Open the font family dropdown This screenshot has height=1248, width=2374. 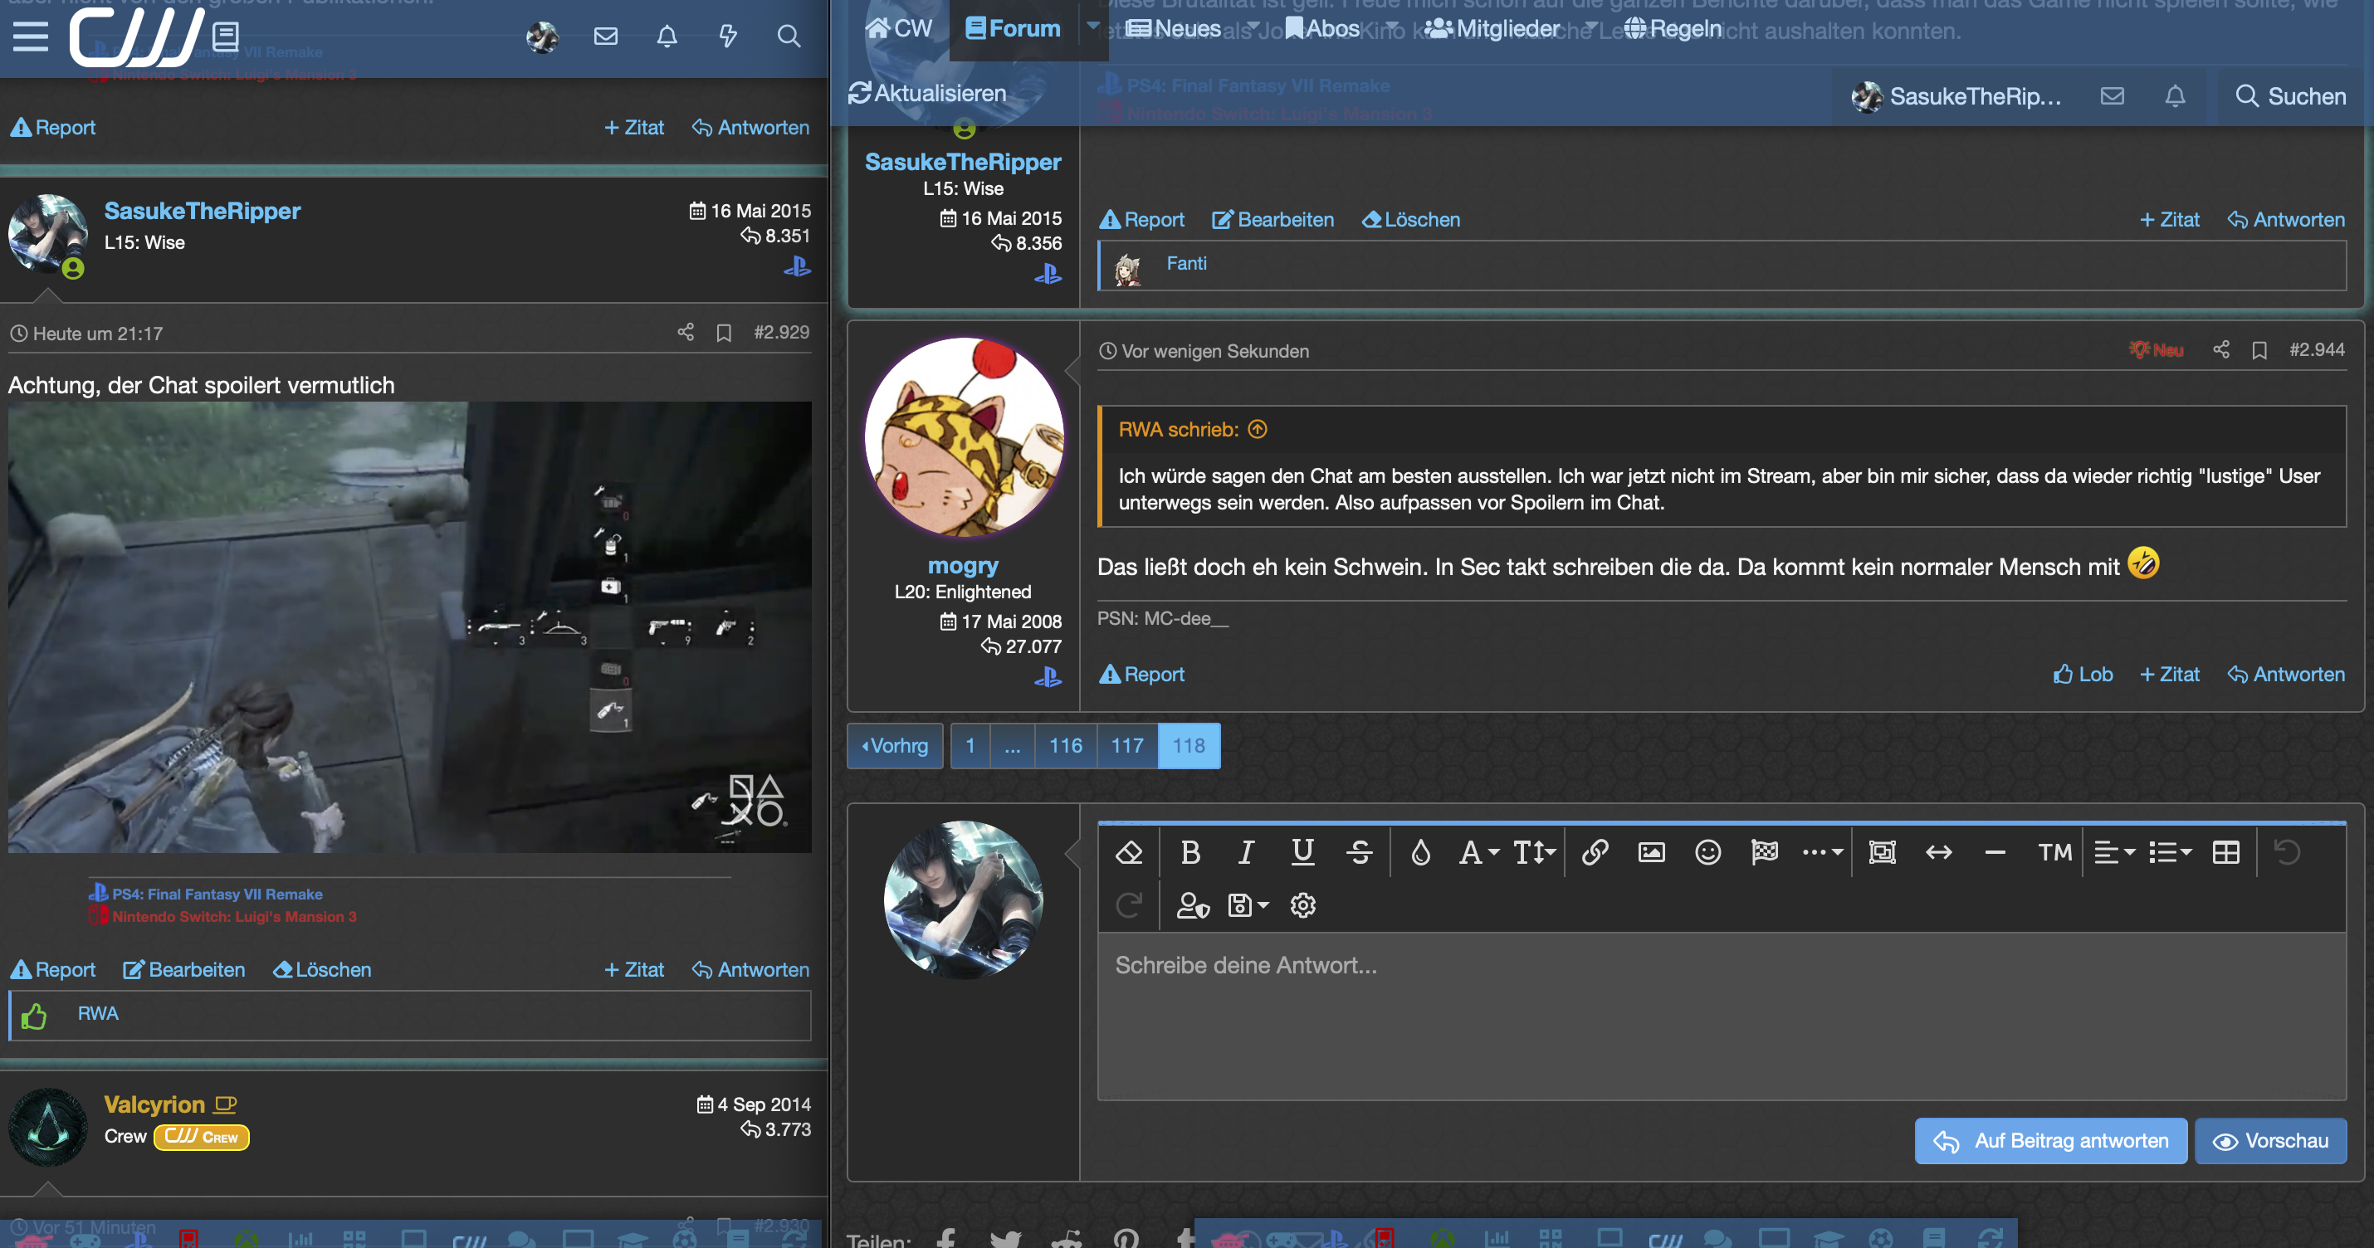coord(1478,852)
